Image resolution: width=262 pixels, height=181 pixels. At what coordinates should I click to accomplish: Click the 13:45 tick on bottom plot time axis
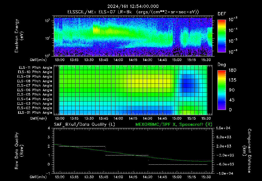(x=104, y=177)
